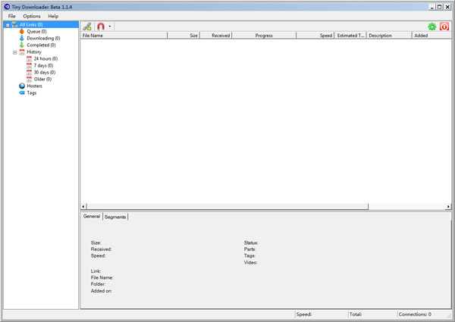Click the History calendar icon
The image size is (455, 322).
[x=22, y=52]
